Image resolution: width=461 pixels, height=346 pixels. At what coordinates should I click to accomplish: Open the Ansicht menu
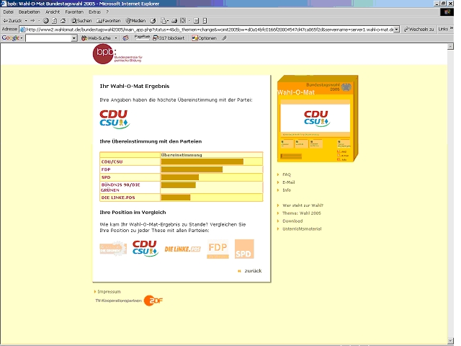(x=53, y=12)
